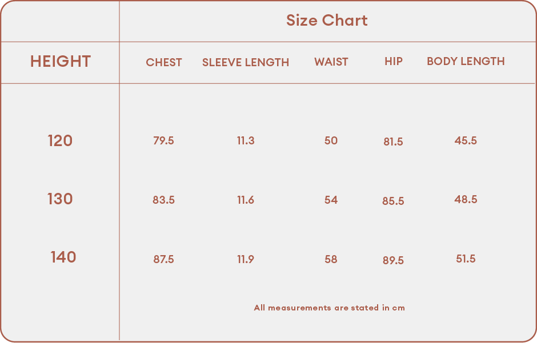This screenshot has height=343, width=537.
Task: Select the HIP column header
Action: [x=393, y=61]
